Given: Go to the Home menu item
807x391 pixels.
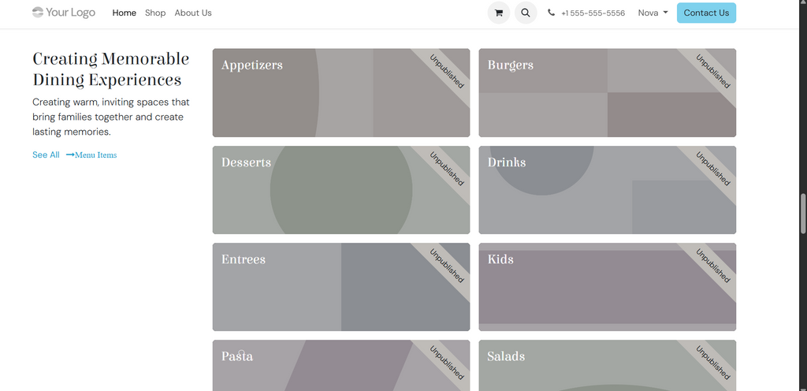Looking at the screenshot, I should click(x=124, y=13).
